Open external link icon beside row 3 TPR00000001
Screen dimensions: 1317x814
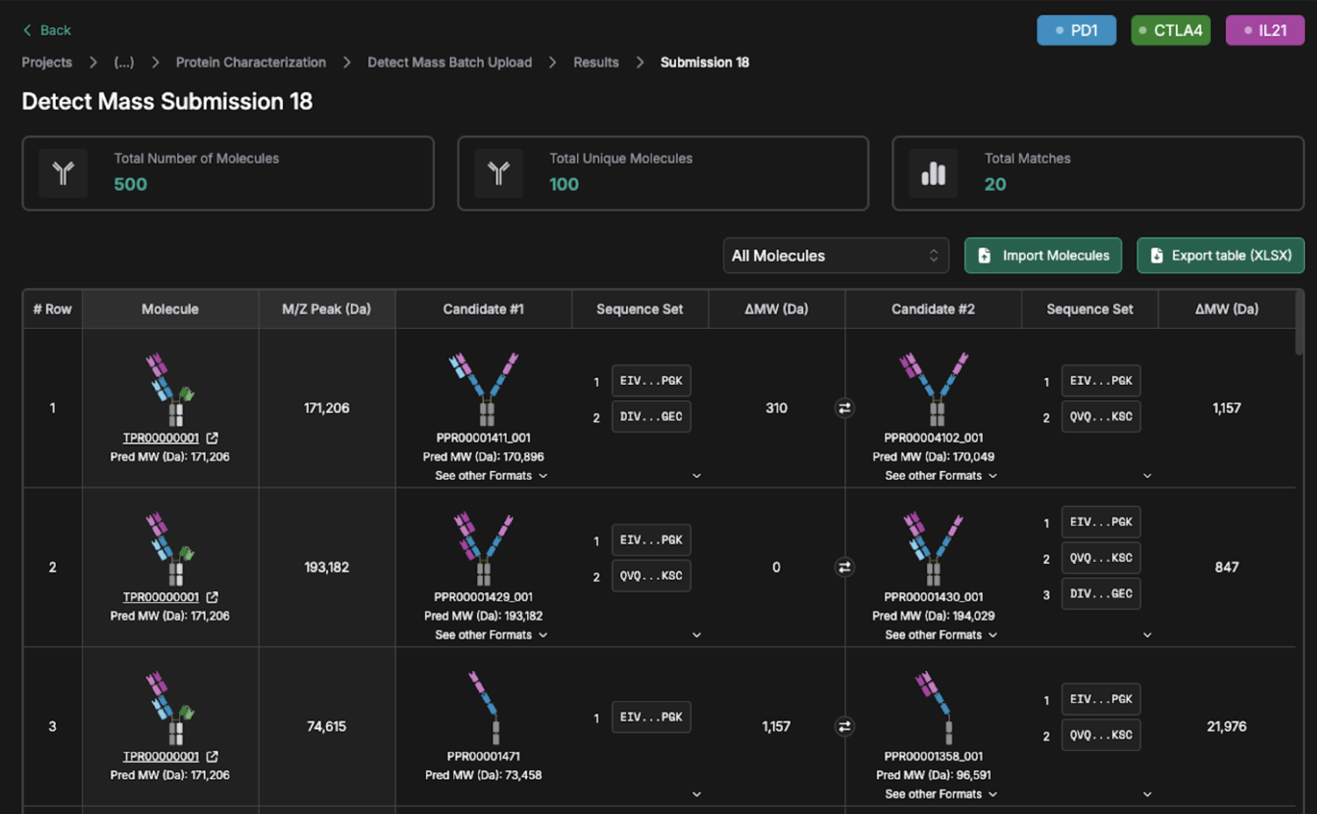[x=212, y=756]
